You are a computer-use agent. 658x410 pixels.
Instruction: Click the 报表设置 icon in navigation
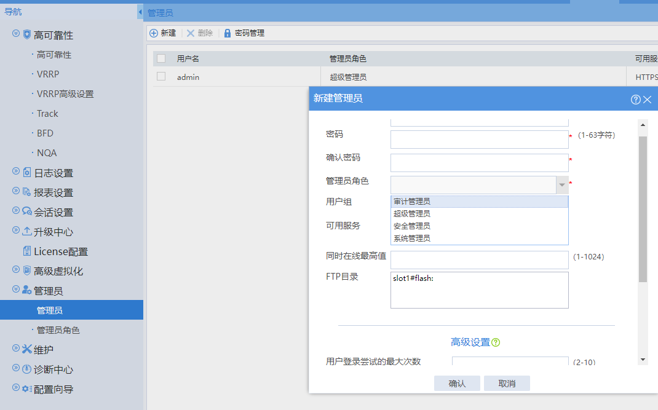(27, 192)
